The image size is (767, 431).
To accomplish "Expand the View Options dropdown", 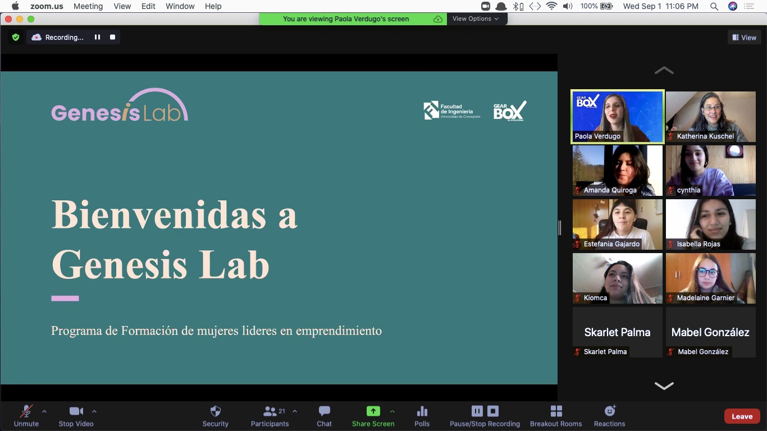I will pos(476,19).
